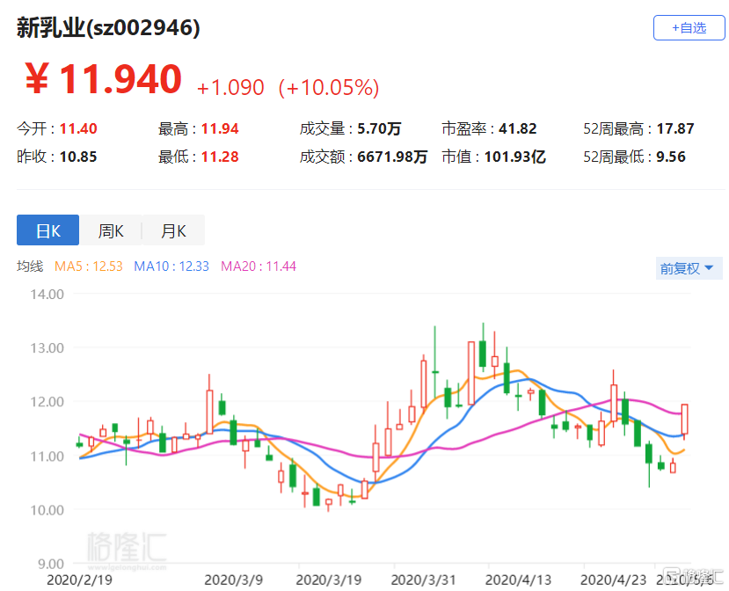Switch to 周K weekly chart tab
This screenshot has height=591, width=729.
coord(111,230)
